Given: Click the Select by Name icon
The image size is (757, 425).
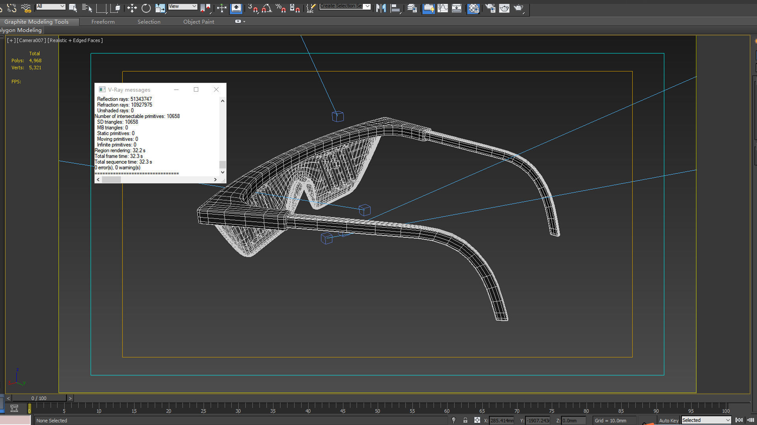Looking at the screenshot, I should coord(87,8).
